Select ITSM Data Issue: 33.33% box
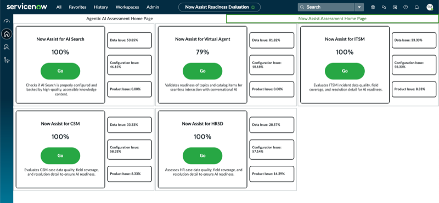This screenshot has width=439, height=203. pos(414,40)
